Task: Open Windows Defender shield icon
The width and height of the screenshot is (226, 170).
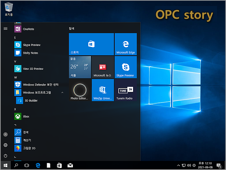Action: pos(18,84)
